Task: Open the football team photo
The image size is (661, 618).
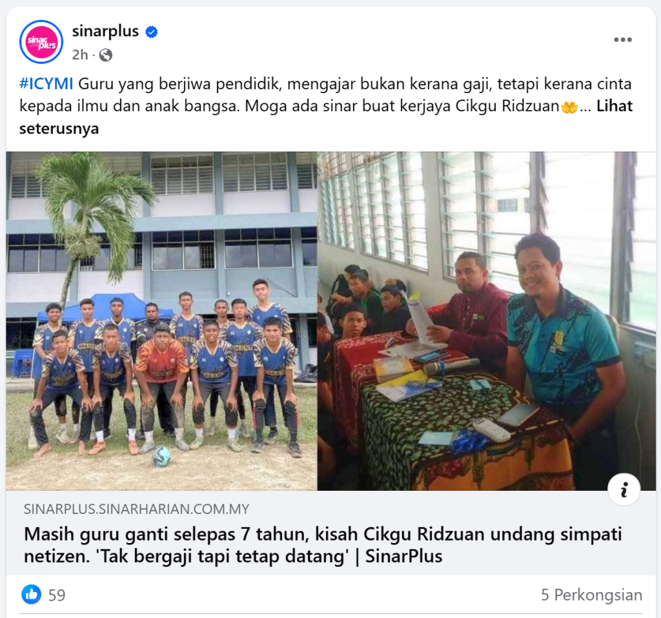Action: (x=161, y=321)
